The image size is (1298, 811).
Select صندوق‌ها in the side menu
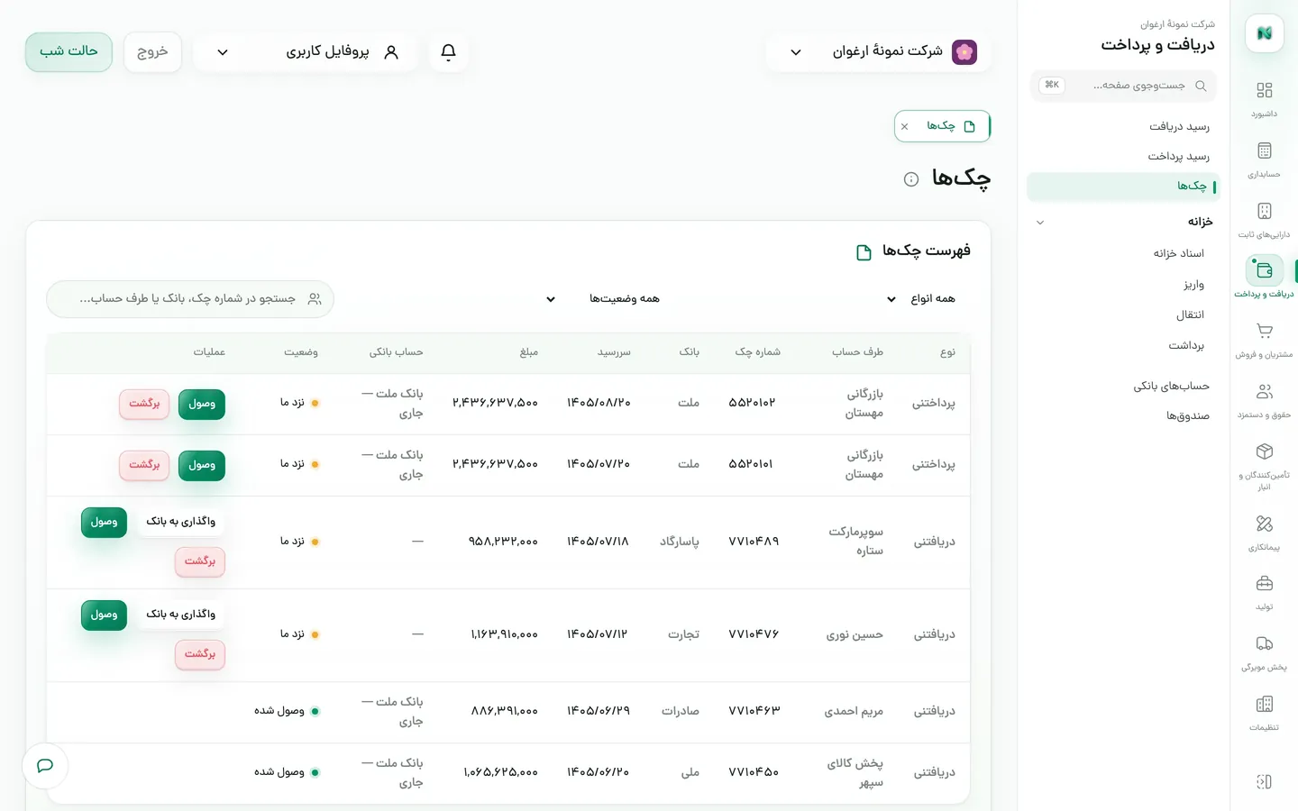point(1187,416)
